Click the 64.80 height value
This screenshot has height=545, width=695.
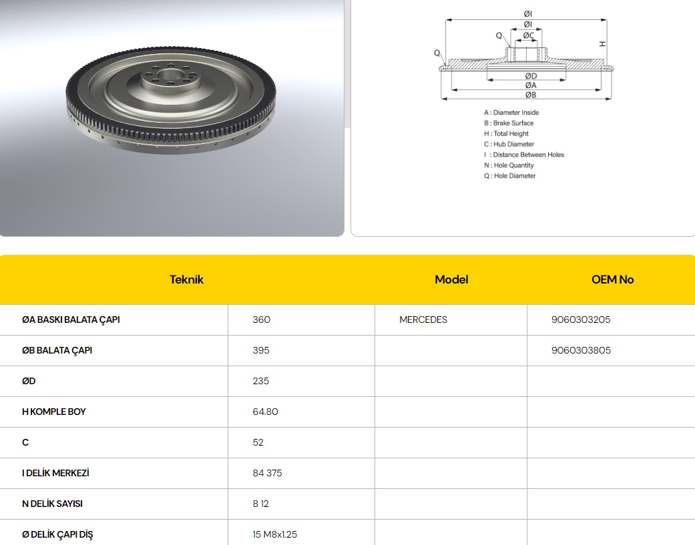click(x=265, y=412)
